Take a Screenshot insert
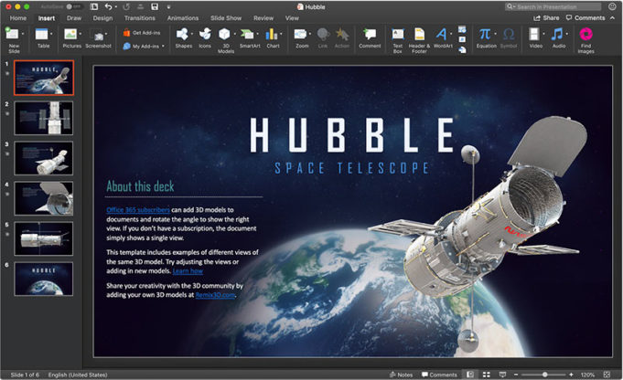The image size is (623, 380). point(98,37)
